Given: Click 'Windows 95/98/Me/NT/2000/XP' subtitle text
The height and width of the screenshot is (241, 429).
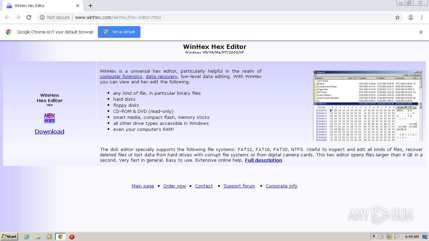Looking at the screenshot, I should tap(214, 52).
